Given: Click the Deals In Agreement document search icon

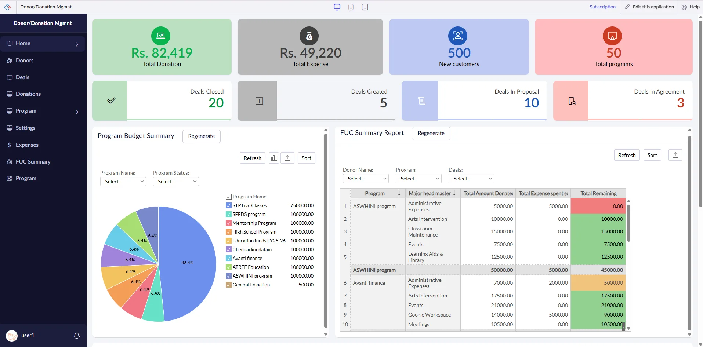Looking at the screenshot, I should tap(572, 101).
